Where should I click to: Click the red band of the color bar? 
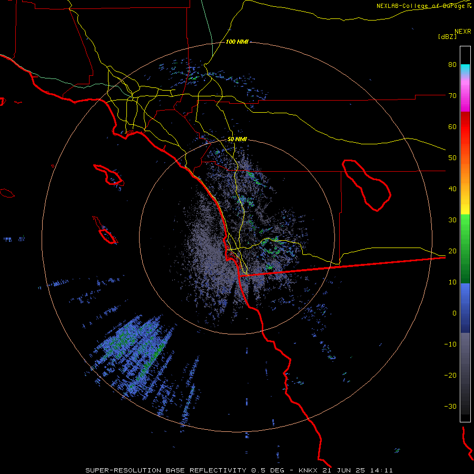(465, 130)
